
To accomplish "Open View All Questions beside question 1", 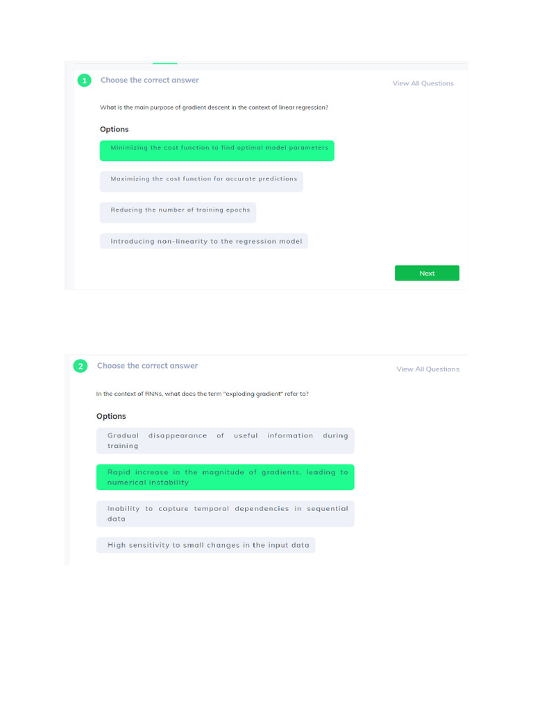I will 423,83.
